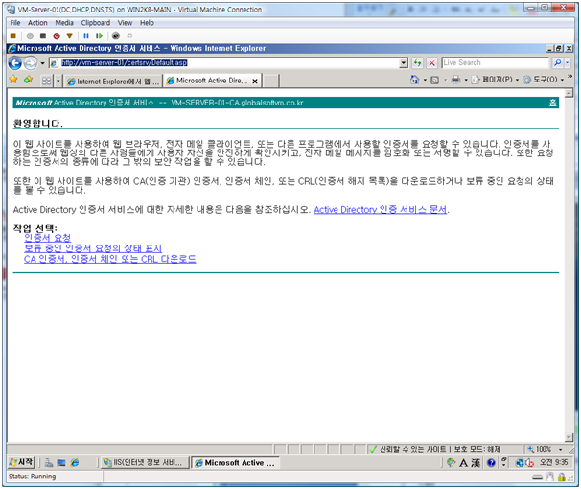Click the IE Forward button

tap(31, 63)
